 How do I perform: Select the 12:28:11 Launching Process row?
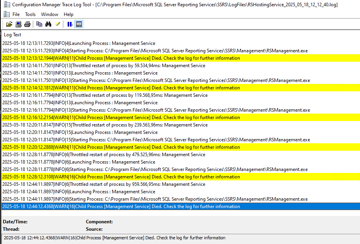click(x=181, y=162)
